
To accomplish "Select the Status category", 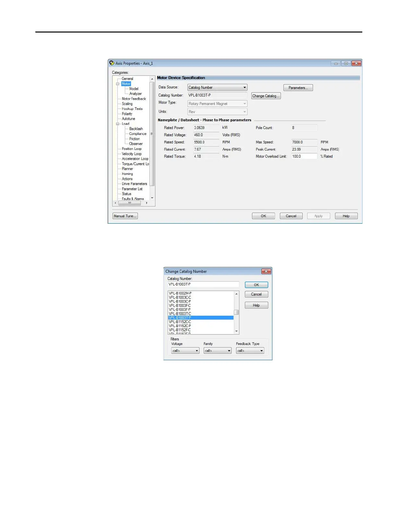I will pos(126,194).
